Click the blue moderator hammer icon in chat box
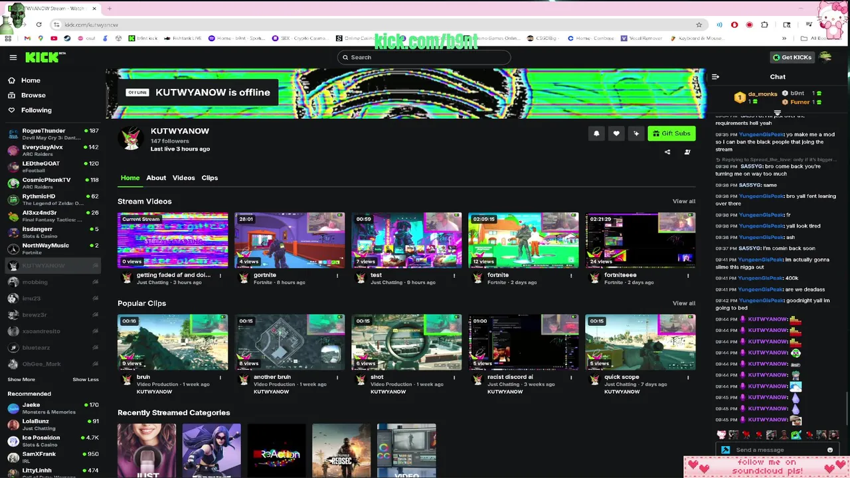850x478 pixels. click(x=726, y=449)
